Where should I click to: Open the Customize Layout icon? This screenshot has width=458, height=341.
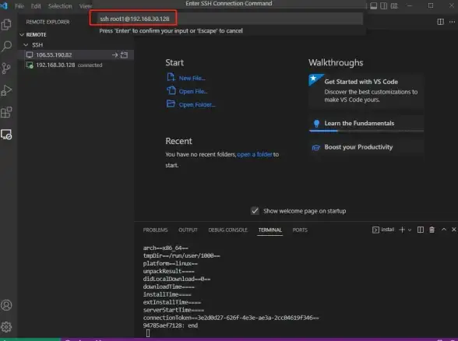pyautogui.click(x=394, y=6)
